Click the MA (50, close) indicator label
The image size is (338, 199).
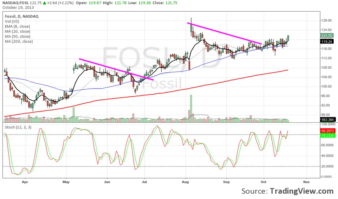point(17,36)
